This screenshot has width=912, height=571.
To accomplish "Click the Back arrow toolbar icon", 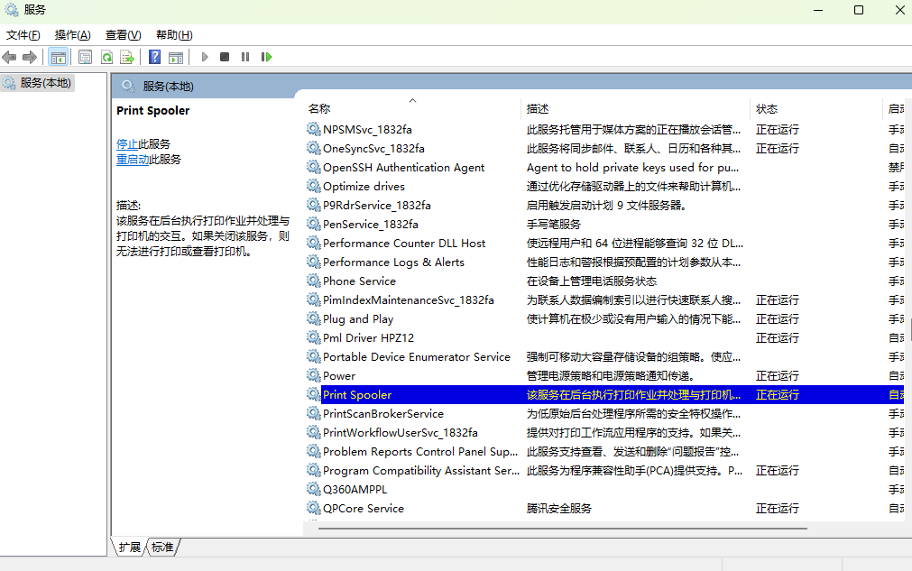I will (9, 57).
